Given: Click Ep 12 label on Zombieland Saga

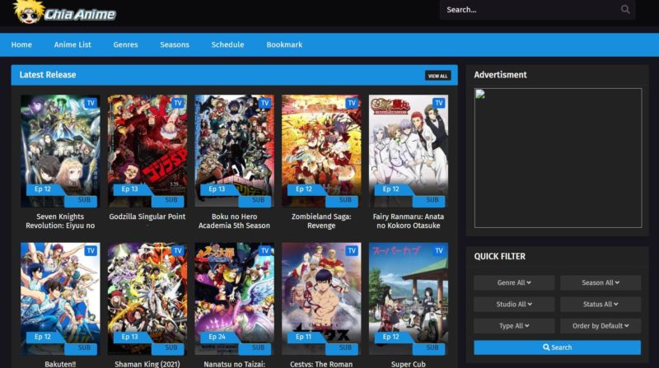Looking at the screenshot, I should [304, 189].
